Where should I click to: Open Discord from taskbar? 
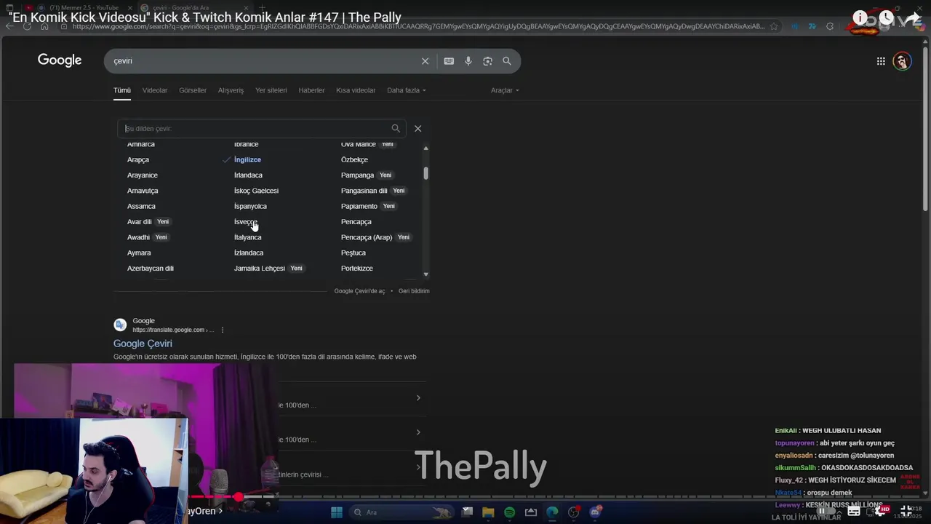point(596,512)
